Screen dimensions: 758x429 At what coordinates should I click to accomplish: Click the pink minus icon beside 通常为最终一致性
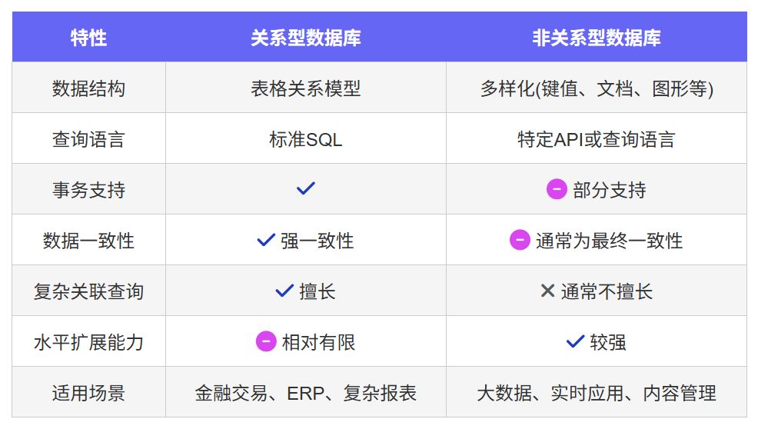[520, 240]
